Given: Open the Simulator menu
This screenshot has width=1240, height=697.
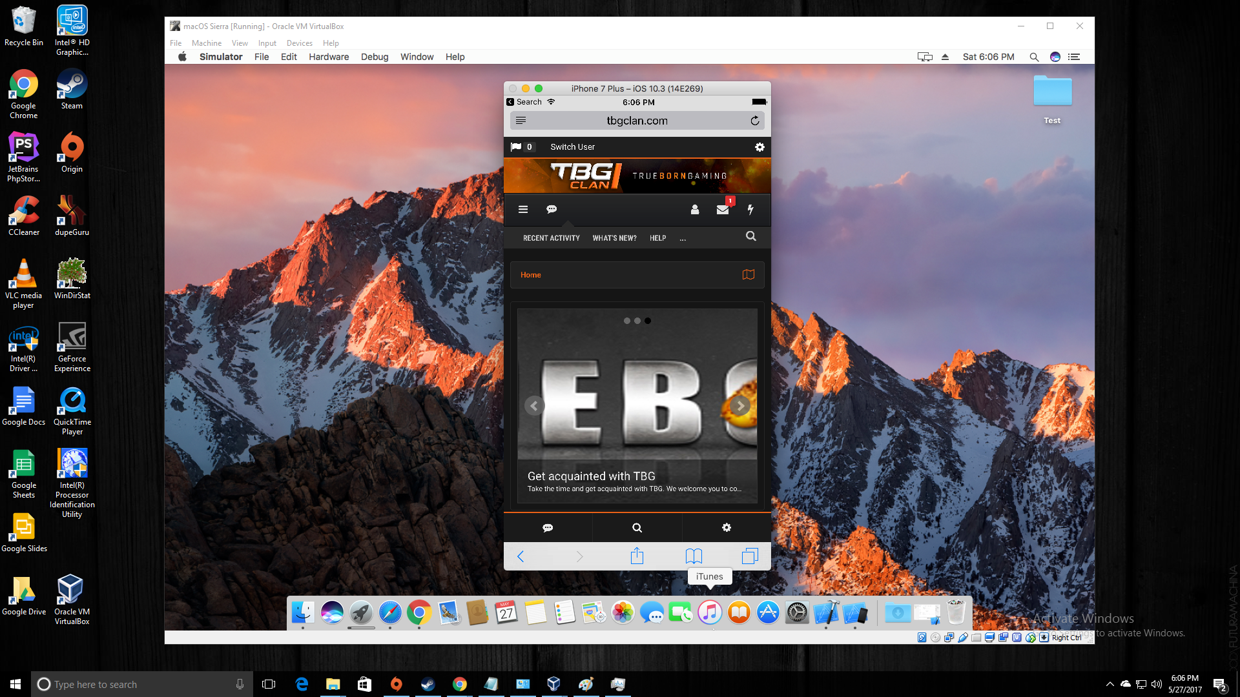Looking at the screenshot, I should pyautogui.click(x=221, y=57).
